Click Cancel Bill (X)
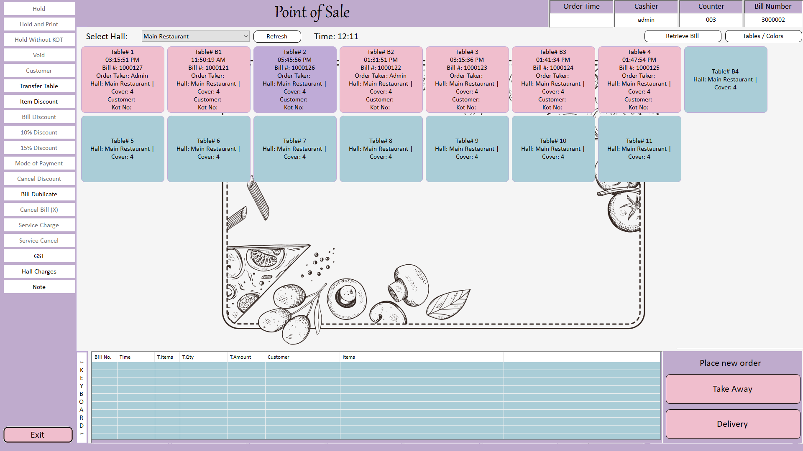803x451 pixels. (39, 210)
